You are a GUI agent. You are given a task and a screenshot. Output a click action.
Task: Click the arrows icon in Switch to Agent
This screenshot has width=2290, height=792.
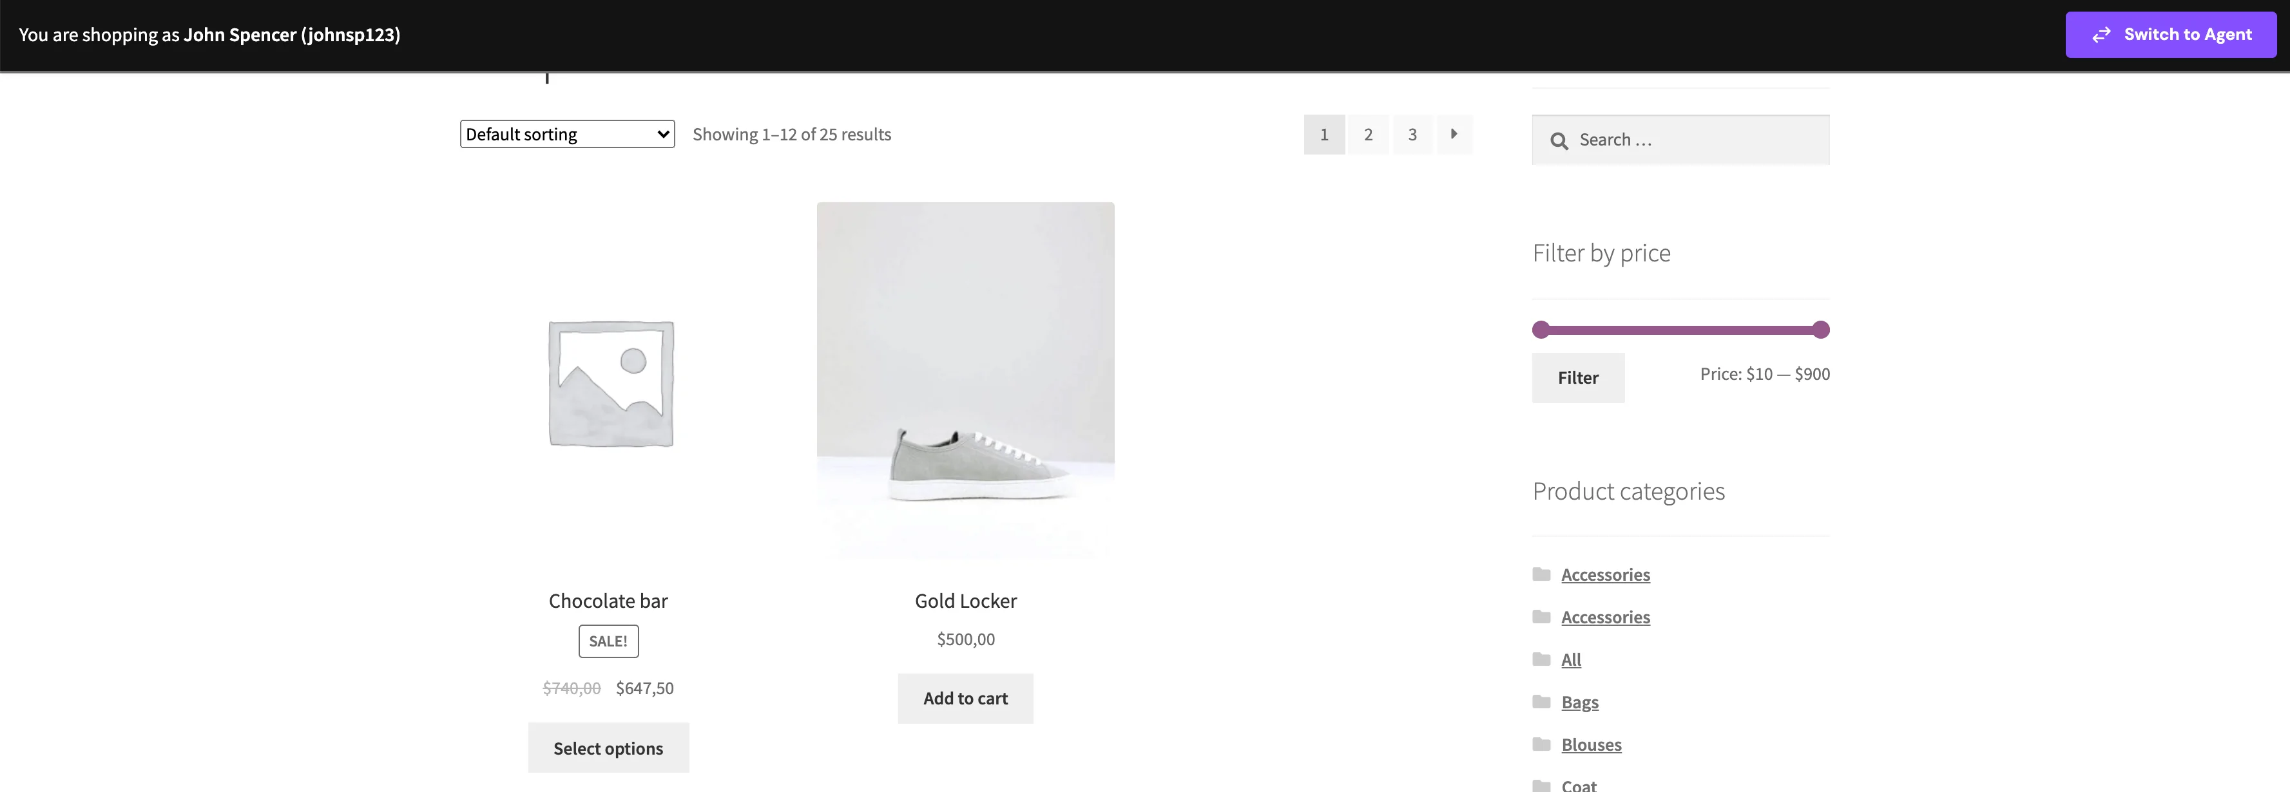pos(2102,35)
